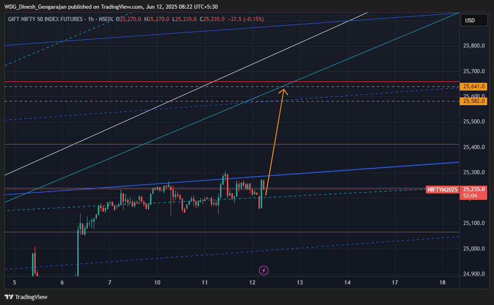This screenshot has width=494, height=305.
Task: Click the 25,800.0 price axis label
Action: click(474, 46)
